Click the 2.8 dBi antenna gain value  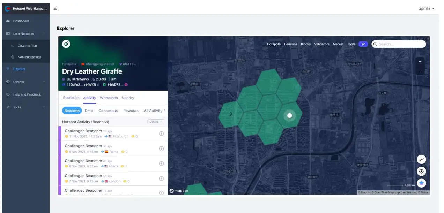(101, 79)
